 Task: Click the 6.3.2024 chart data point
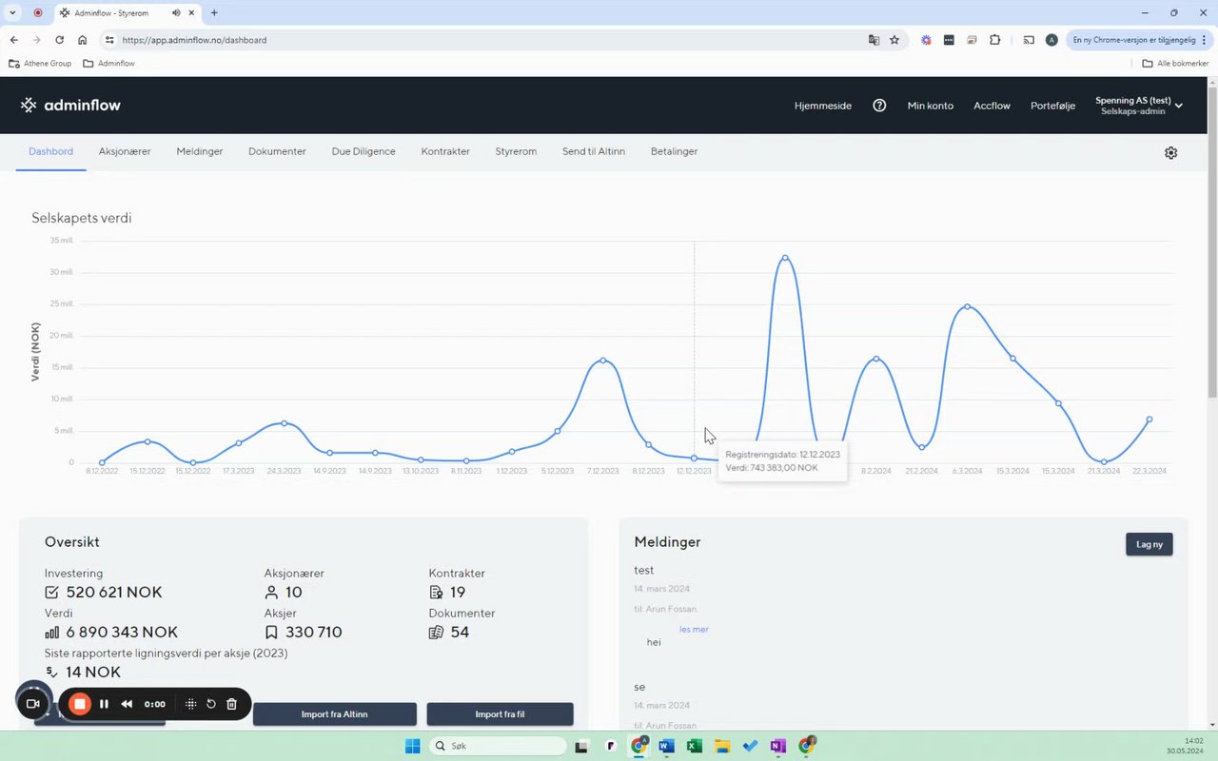click(x=967, y=306)
